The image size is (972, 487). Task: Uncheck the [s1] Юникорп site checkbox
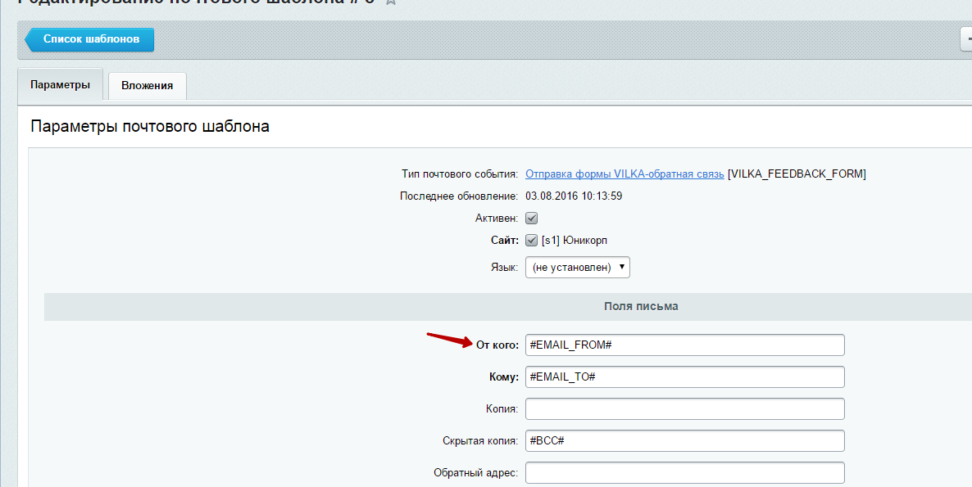[x=531, y=241]
